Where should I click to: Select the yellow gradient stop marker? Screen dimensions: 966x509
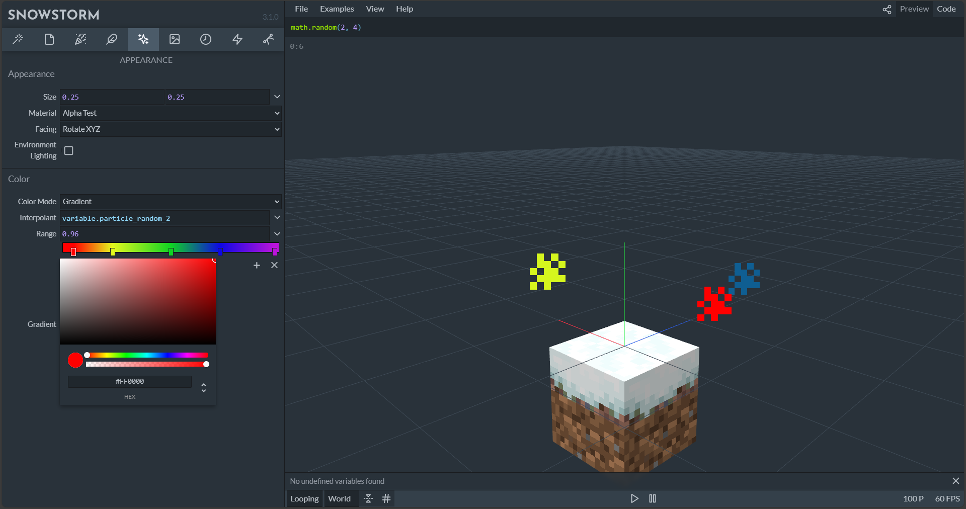point(113,251)
